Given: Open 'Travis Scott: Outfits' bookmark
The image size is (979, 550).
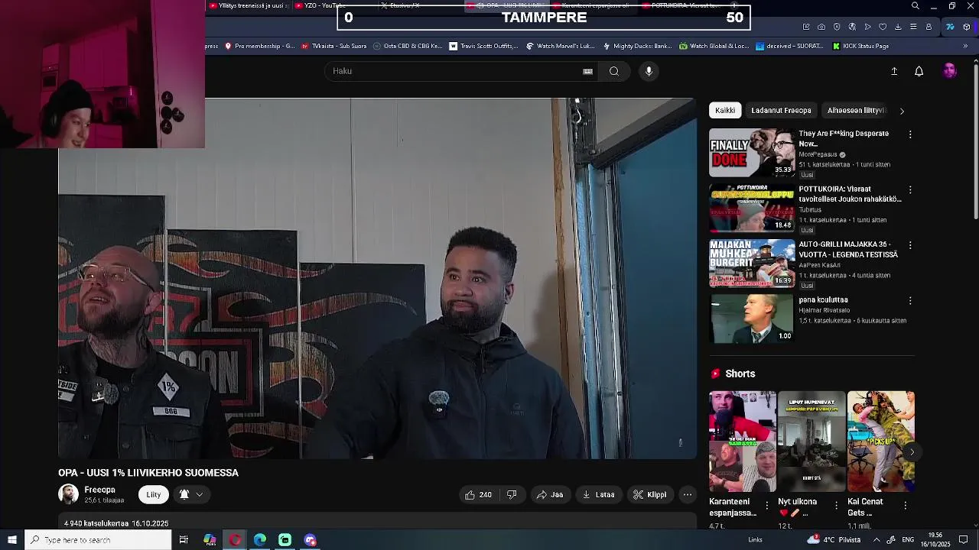Looking at the screenshot, I should (483, 46).
